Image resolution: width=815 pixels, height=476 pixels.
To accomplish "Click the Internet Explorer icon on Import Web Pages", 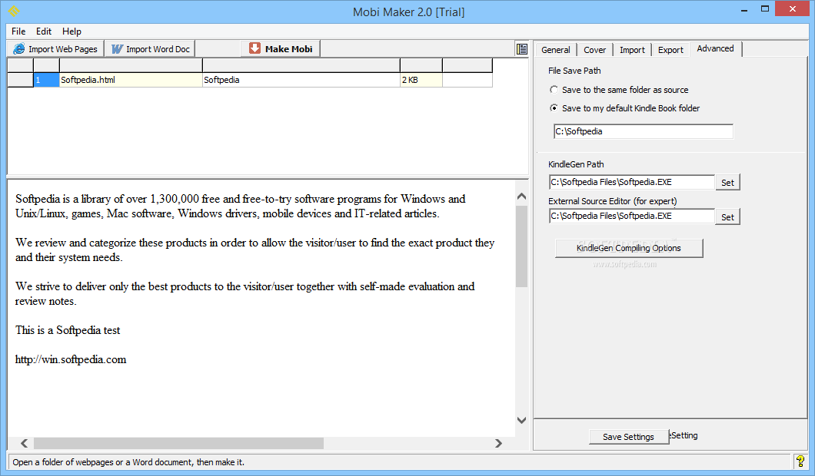I will [19, 49].
